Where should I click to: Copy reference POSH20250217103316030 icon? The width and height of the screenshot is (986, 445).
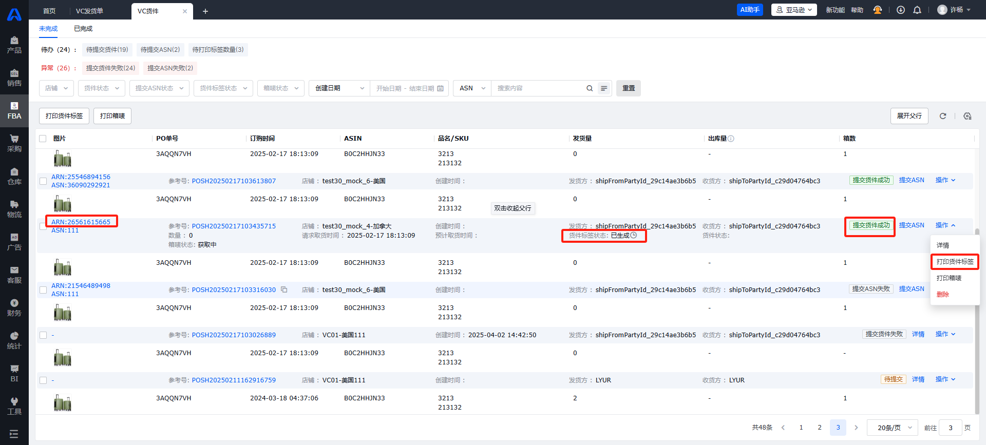(x=284, y=289)
